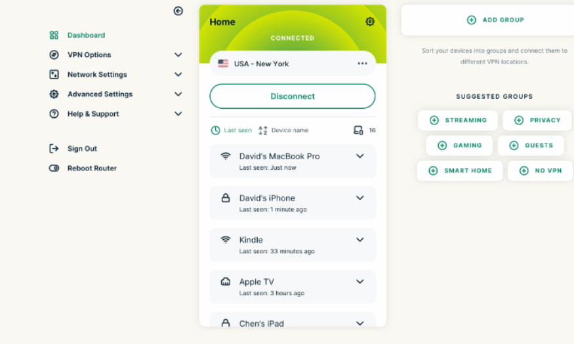
Task: Expand Advanced Settings chevron
Action: (178, 94)
